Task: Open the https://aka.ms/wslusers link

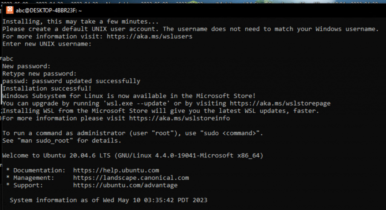Action: pyautogui.click(x=149, y=36)
